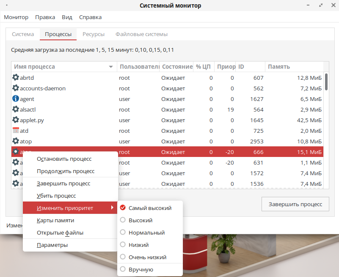Click the window menu icon in the title bar

click(x=8, y=6)
